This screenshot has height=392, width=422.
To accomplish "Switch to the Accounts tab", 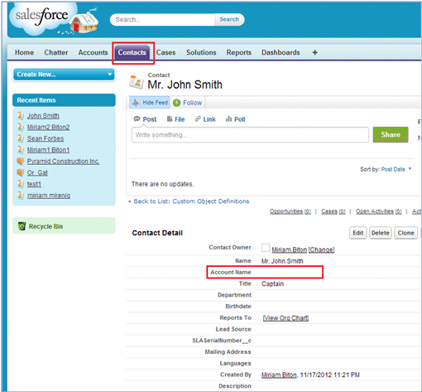I will (x=93, y=52).
